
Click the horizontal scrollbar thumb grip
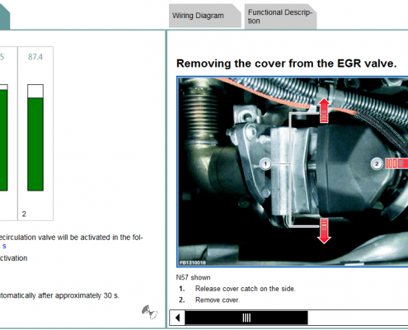[246, 318]
